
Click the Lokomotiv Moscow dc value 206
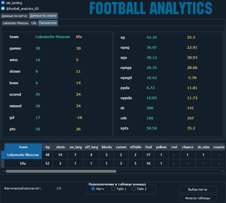click(150, 108)
